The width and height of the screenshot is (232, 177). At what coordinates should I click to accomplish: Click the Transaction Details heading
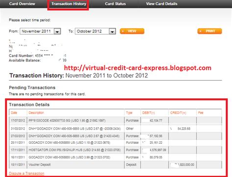tap(29, 105)
